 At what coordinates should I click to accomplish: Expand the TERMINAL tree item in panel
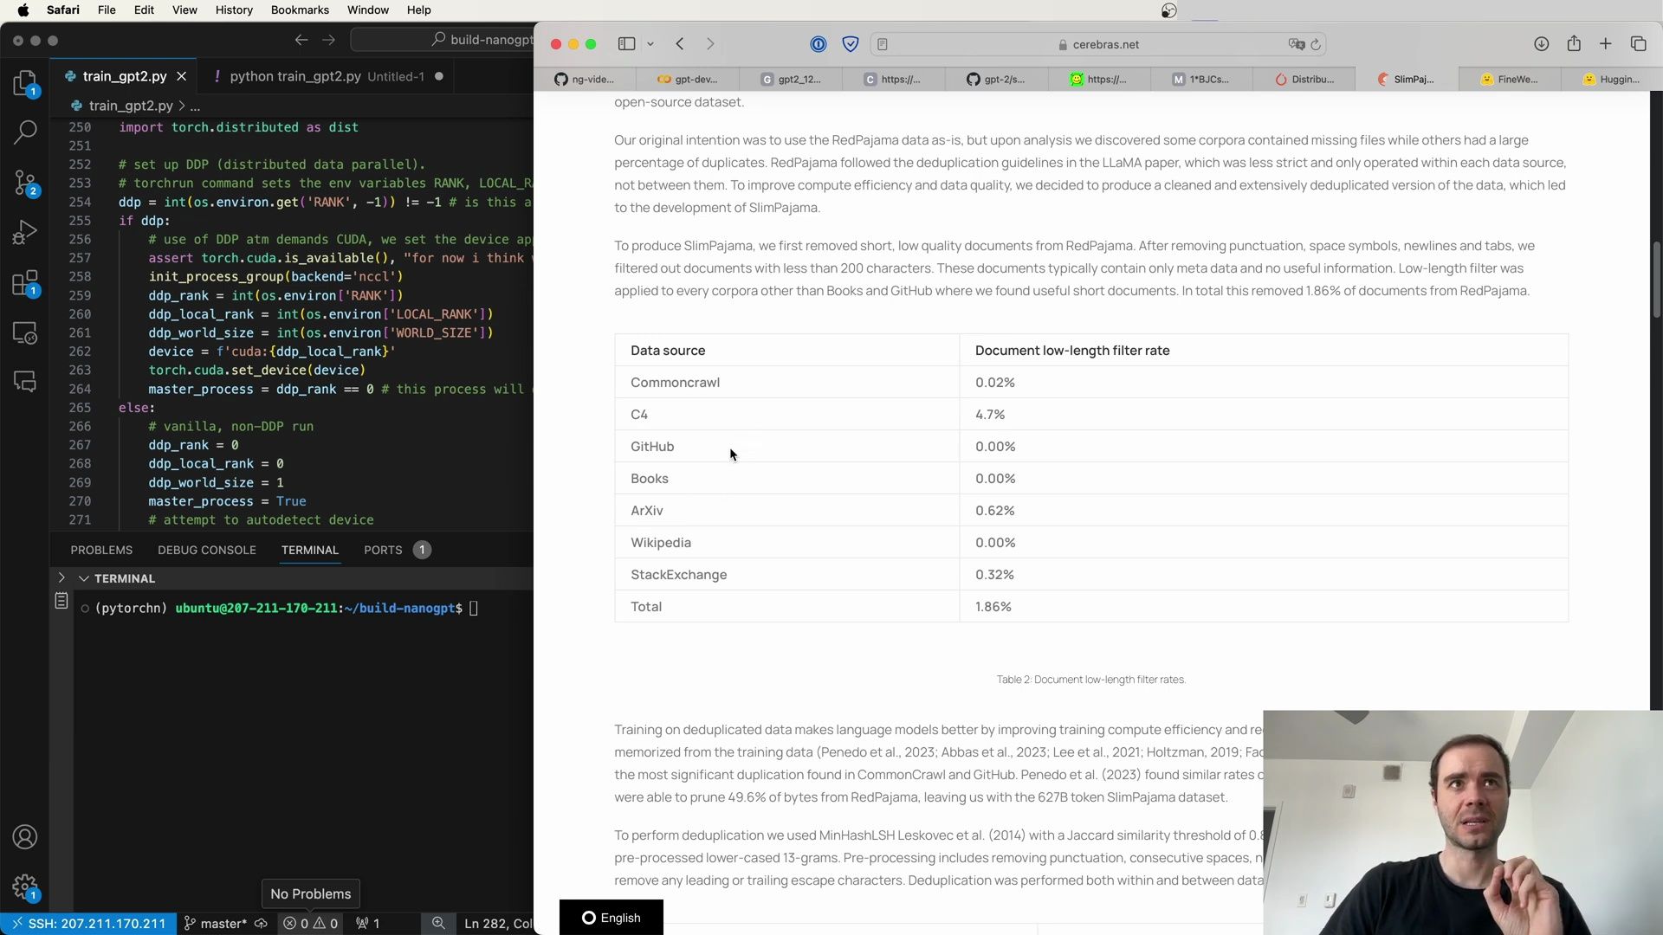click(85, 577)
